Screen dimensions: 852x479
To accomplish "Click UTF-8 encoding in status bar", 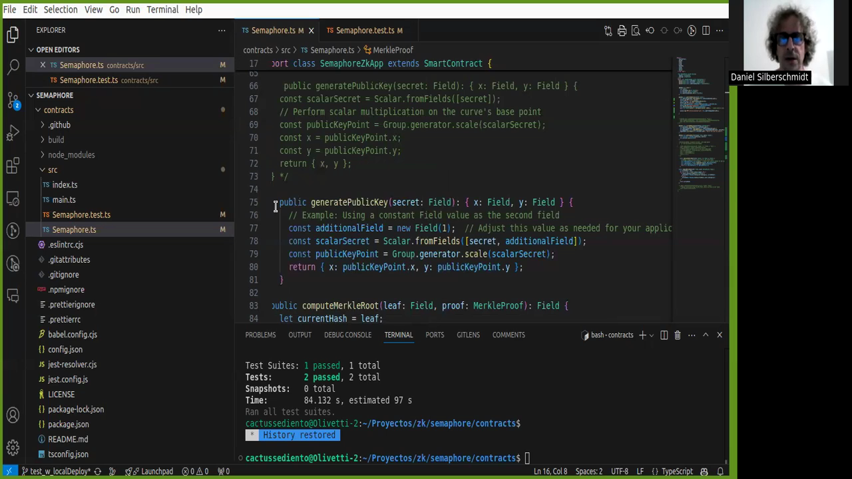I will coord(619,471).
